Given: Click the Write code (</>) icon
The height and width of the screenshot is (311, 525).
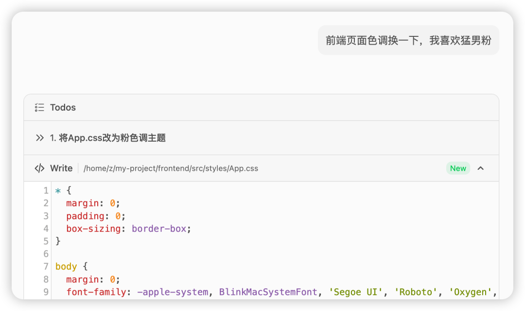Looking at the screenshot, I should tap(39, 168).
